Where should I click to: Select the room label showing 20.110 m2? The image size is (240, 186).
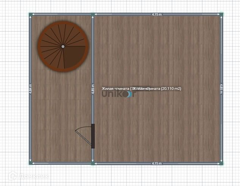tap(157, 89)
